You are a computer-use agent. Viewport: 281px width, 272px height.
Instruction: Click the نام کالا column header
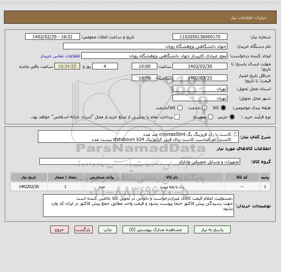click(172, 177)
